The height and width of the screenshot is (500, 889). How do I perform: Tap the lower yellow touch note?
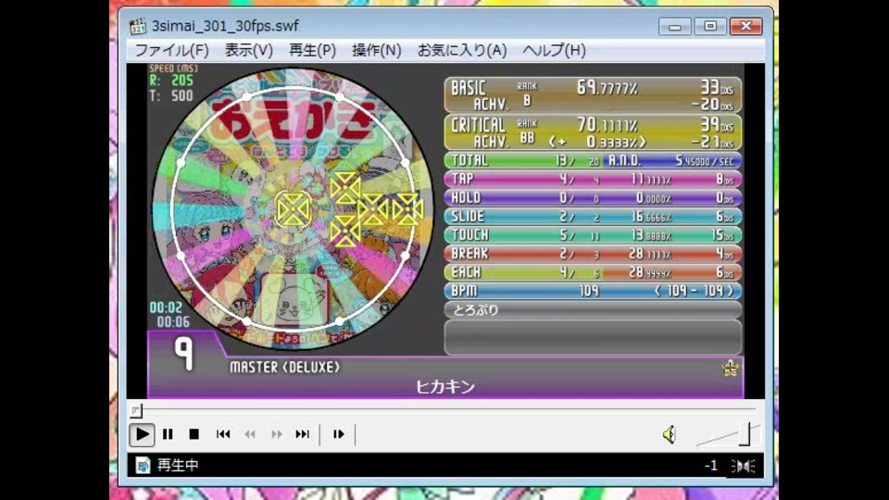click(x=345, y=231)
